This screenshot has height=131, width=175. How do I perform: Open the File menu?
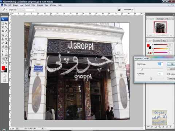pos(5,5)
